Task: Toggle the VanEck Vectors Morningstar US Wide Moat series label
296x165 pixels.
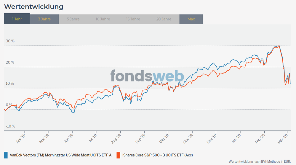Action: click(x=60, y=155)
